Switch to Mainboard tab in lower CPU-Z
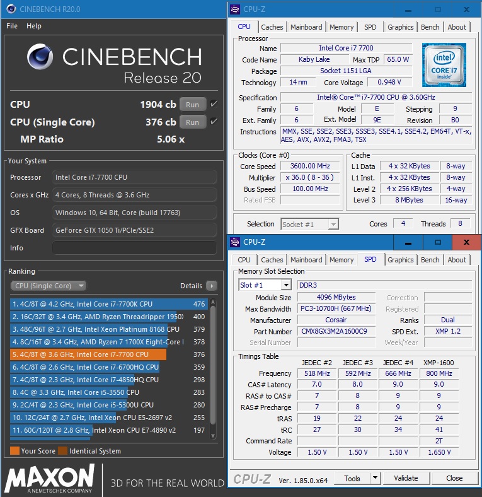The height and width of the screenshot is (497, 482). tap(306, 260)
